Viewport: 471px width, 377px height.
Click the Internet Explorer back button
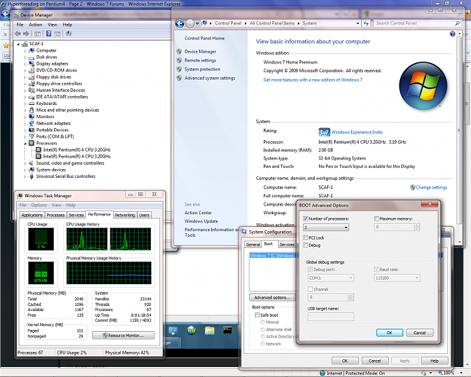(5, 14)
